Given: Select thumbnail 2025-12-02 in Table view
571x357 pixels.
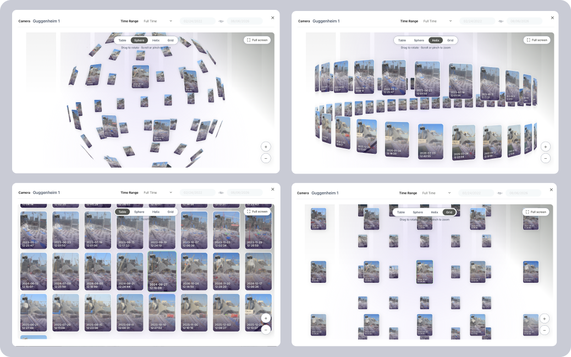Looking at the screenshot, I should (x=226, y=313).
